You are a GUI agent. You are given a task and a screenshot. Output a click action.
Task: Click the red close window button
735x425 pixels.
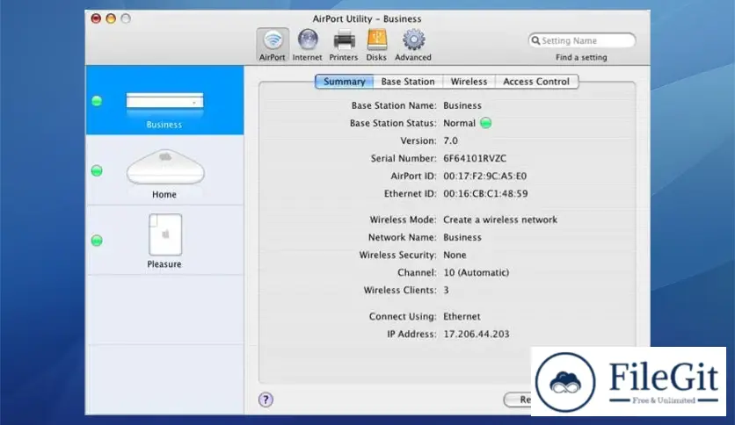click(x=96, y=18)
